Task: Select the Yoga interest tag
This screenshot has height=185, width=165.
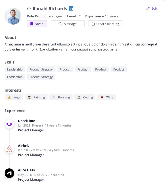Action: coord(14,98)
